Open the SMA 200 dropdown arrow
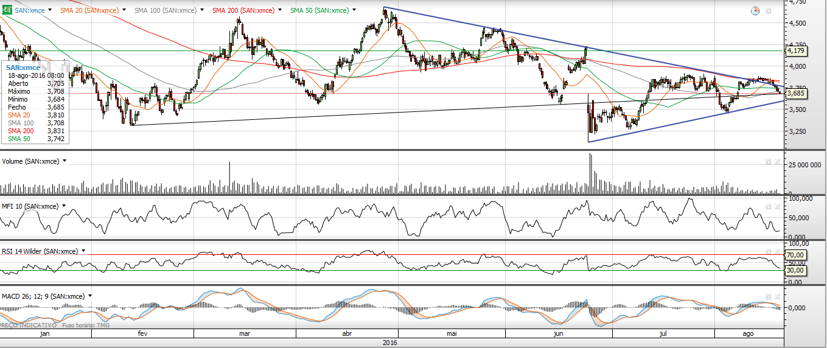 279,10
